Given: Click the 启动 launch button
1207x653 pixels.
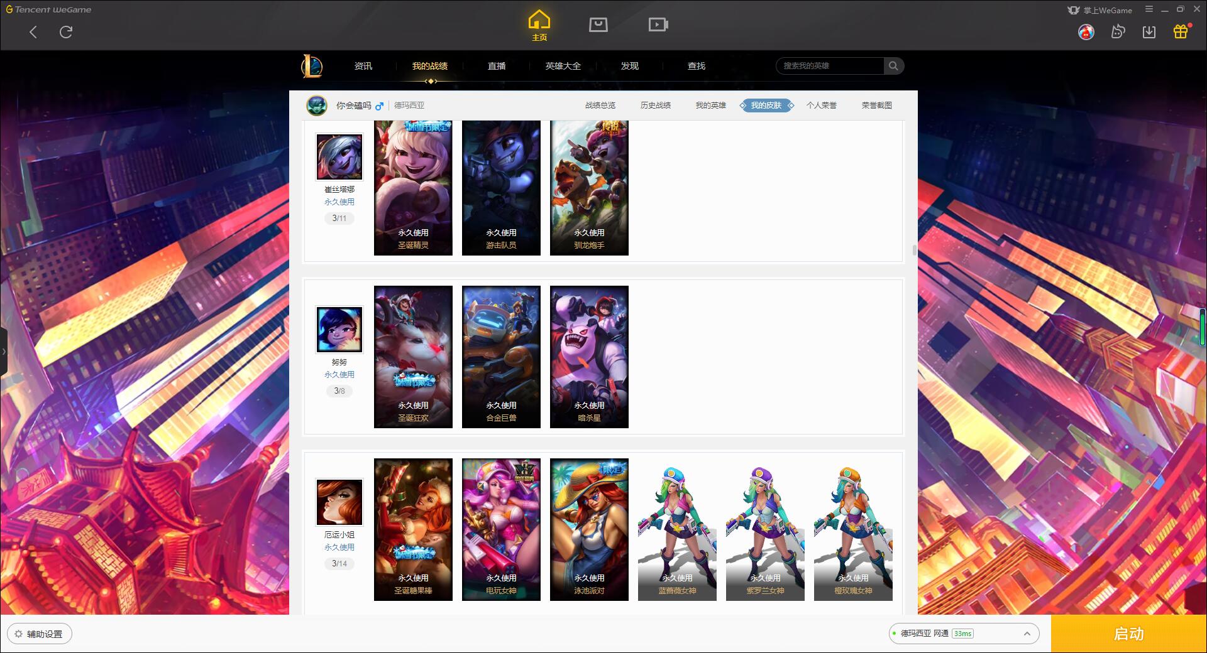Looking at the screenshot, I should point(1128,634).
